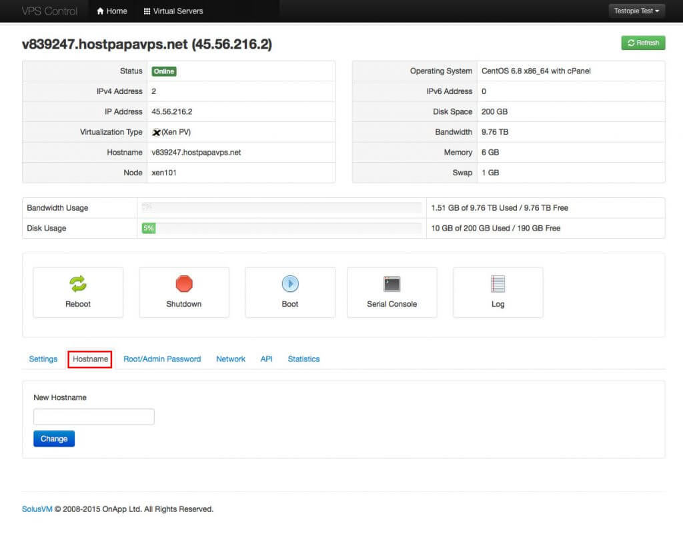Click inside the New Hostname input field

(93, 416)
